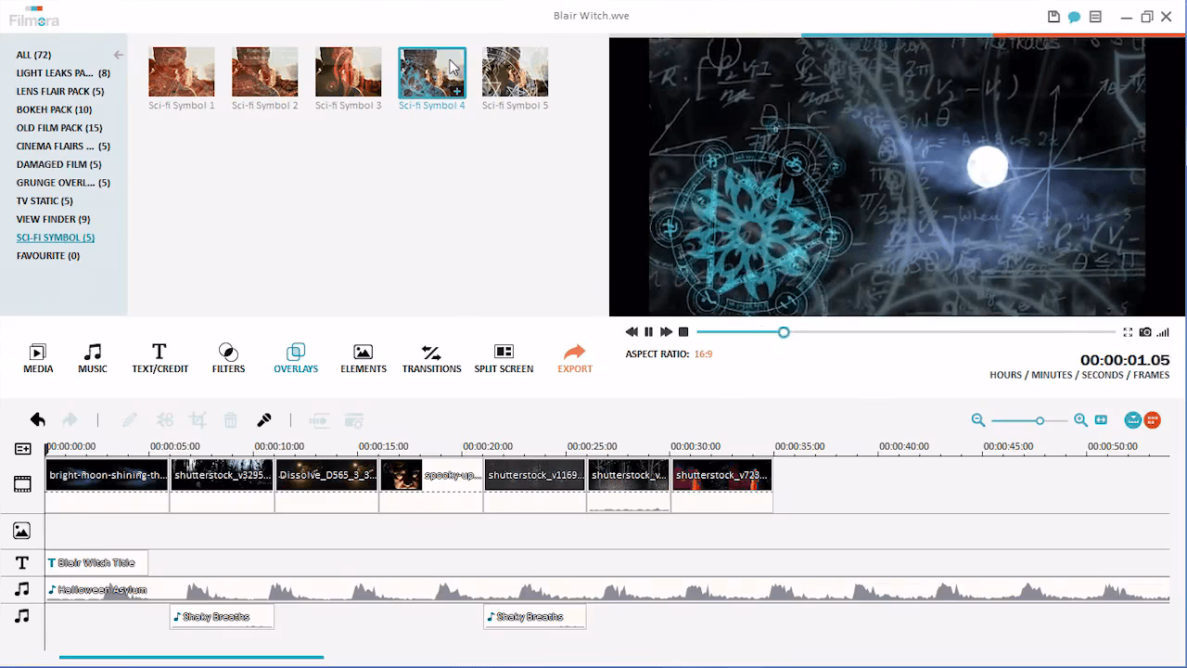Viewport: 1187px width, 668px height.
Task: Take a snapshot of the preview
Action: pos(1145,332)
